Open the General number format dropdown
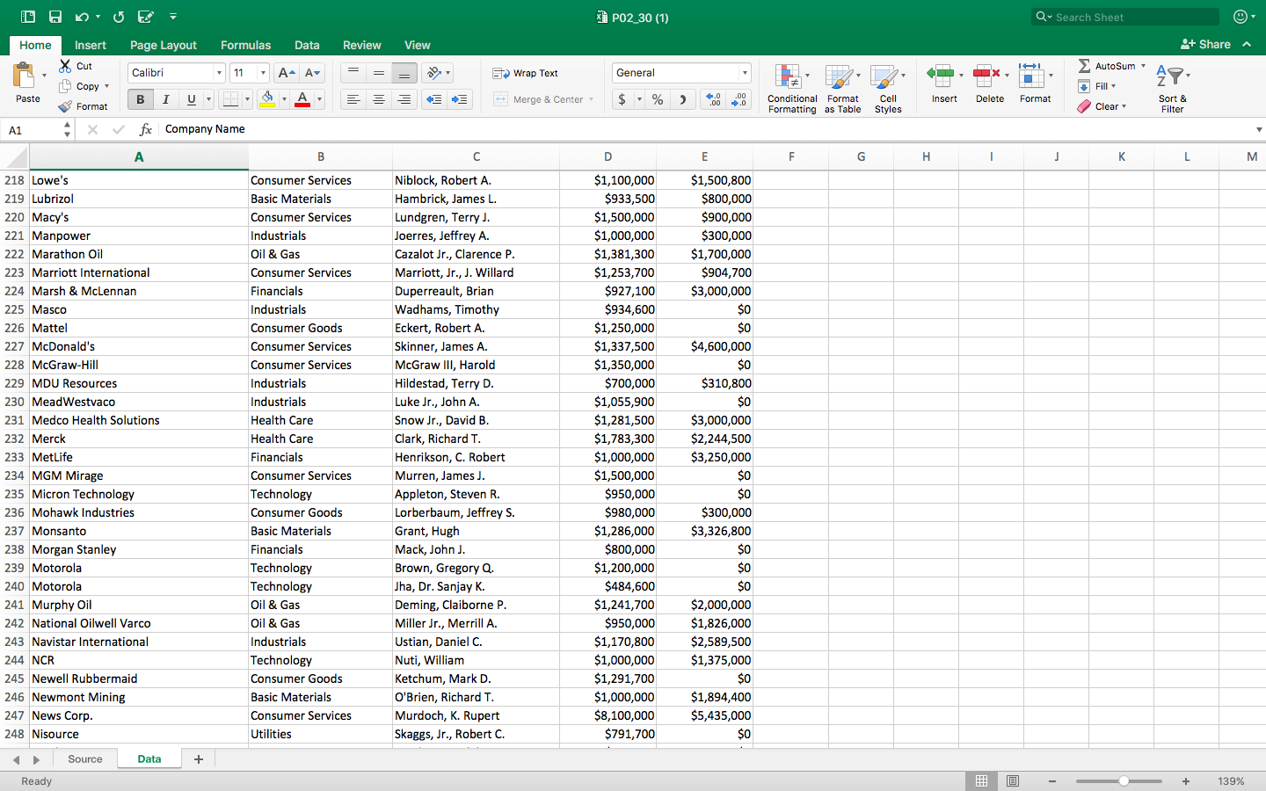The width and height of the screenshot is (1266, 791). coord(745,73)
